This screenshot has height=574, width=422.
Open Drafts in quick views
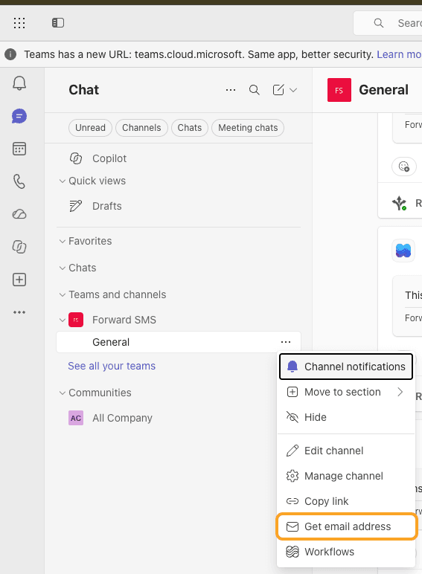106,206
